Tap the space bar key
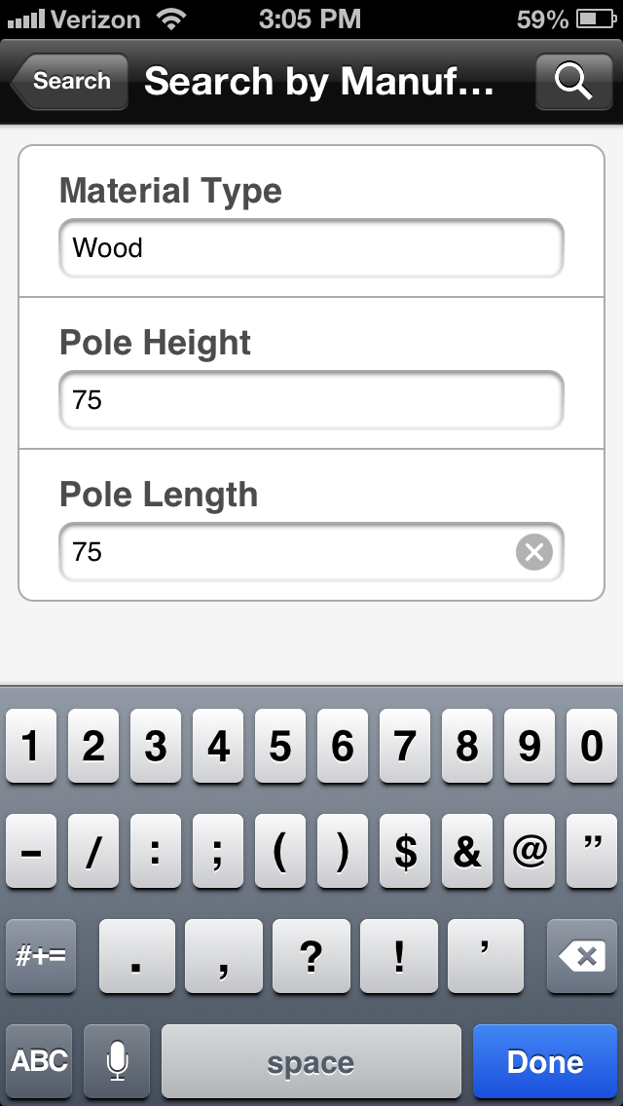This screenshot has height=1106, width=623. [x=311, y=1061]
